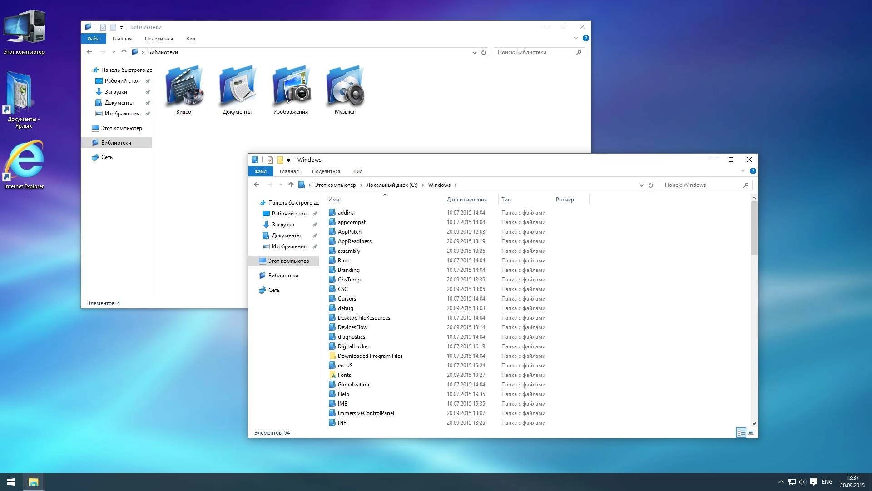
Task: Launch Internet Explorer from desktop
Action: 24,165
